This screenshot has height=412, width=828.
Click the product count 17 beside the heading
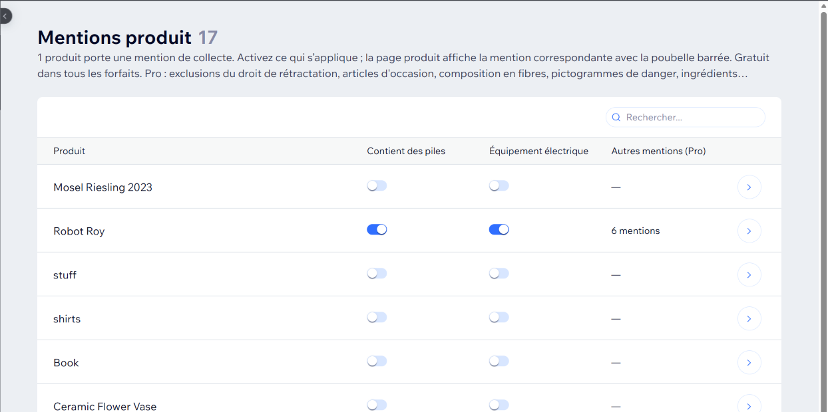pyautogui.click(x=208, y=37)
